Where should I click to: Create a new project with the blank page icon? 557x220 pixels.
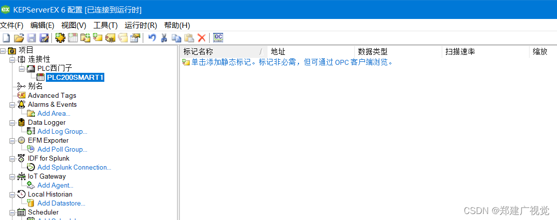click(x=6, y=38)
